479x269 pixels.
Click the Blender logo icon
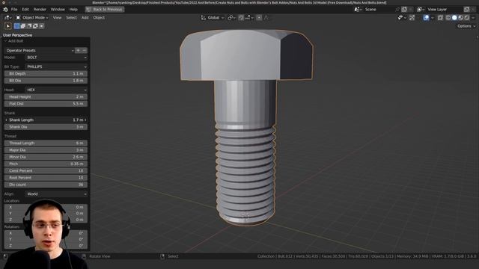pyautogui.click(x=5, y=10)
